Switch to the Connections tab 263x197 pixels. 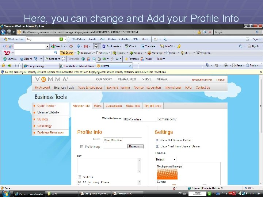pyautogui.click(x=114, y=106)
